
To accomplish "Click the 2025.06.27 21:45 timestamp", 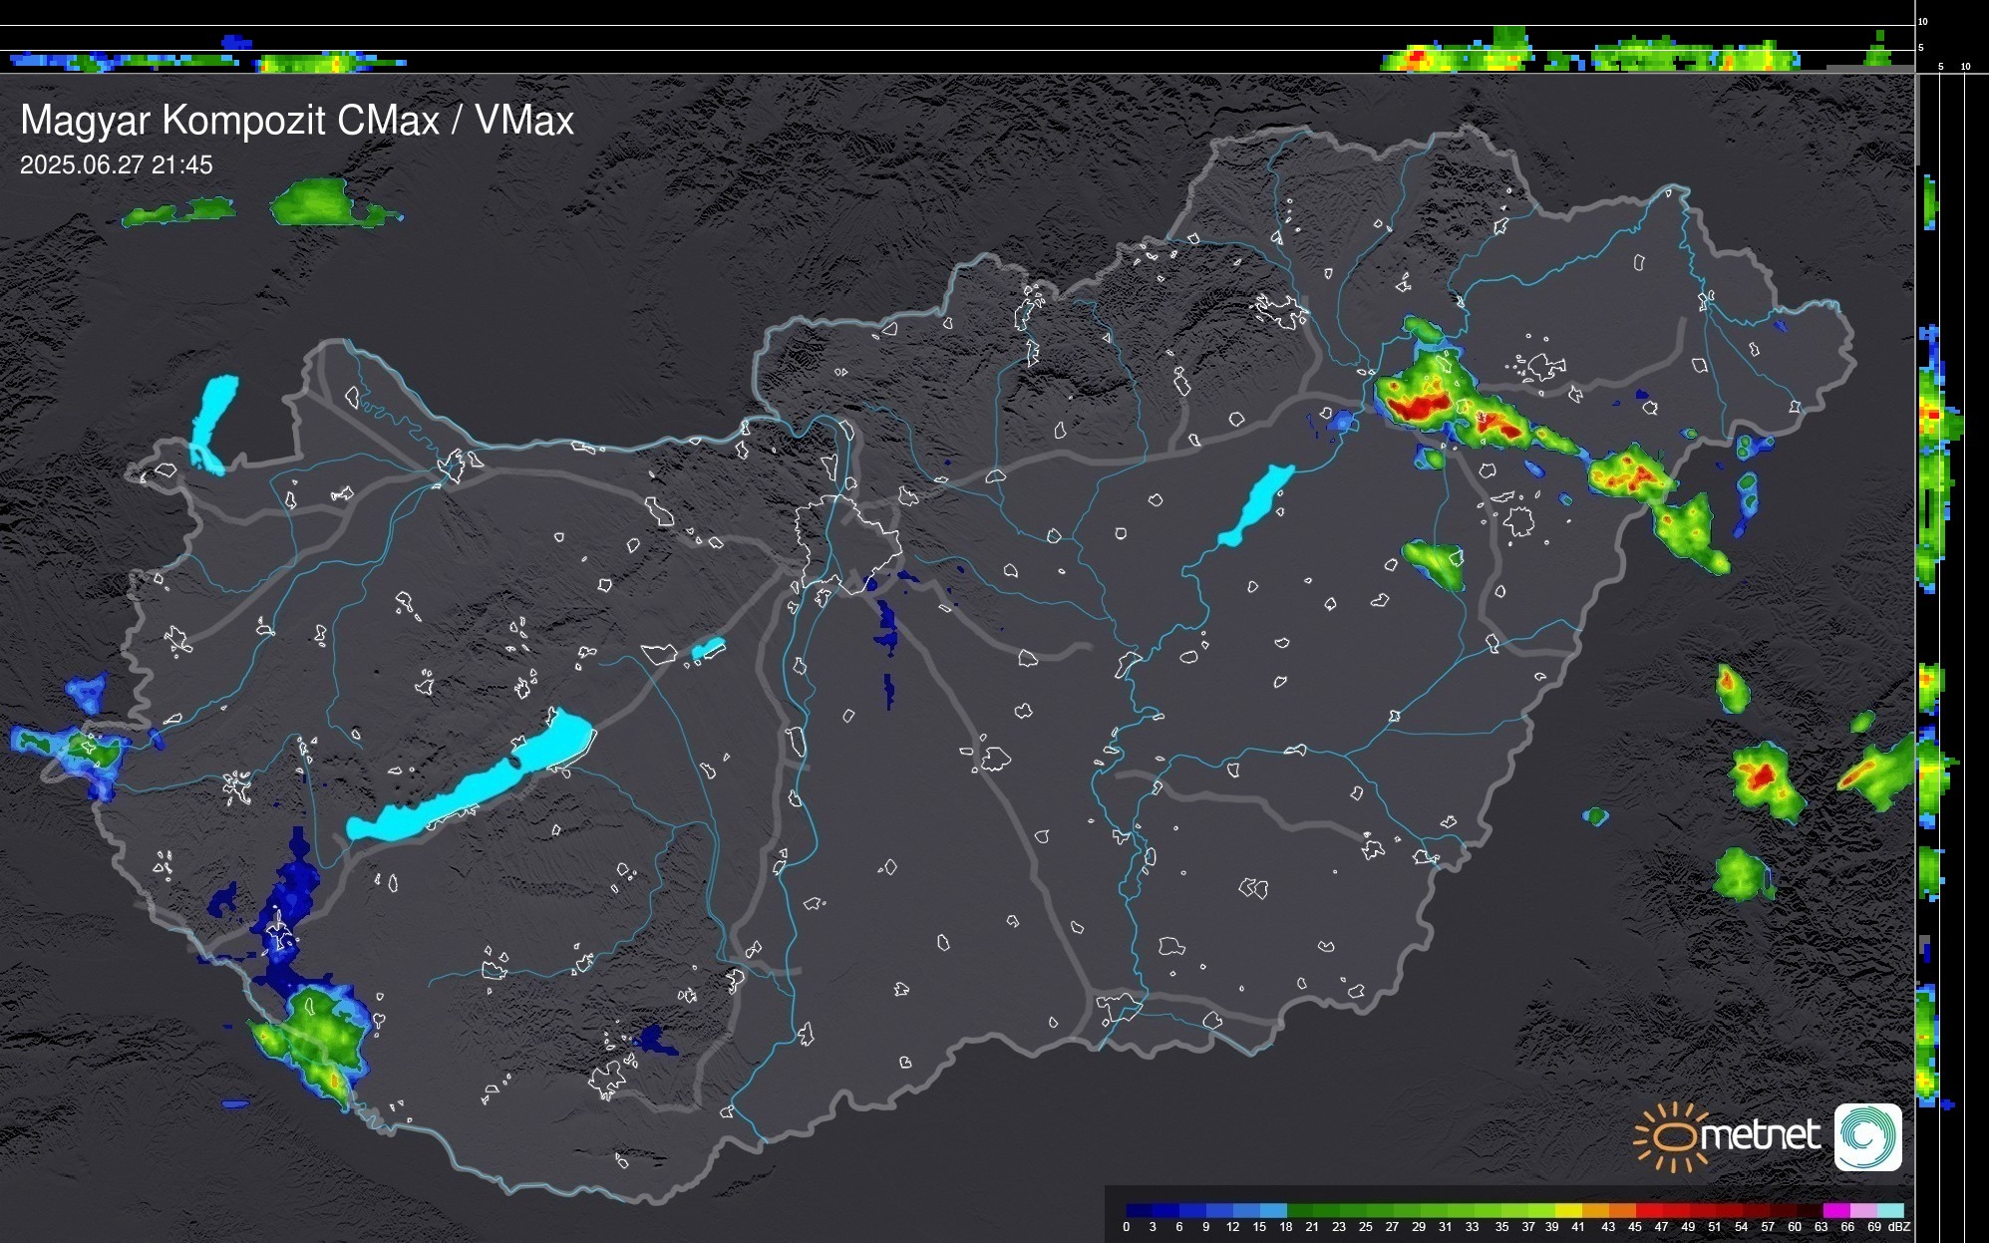I will click(x=117, y=165).
